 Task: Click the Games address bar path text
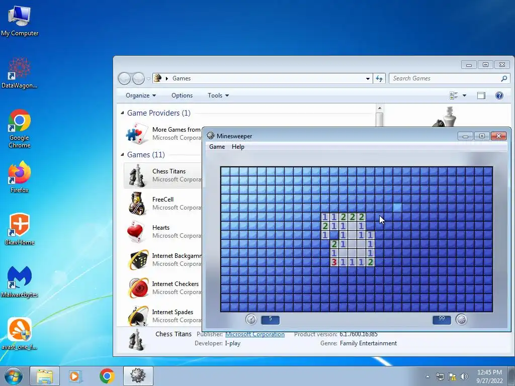pos(181,78)
